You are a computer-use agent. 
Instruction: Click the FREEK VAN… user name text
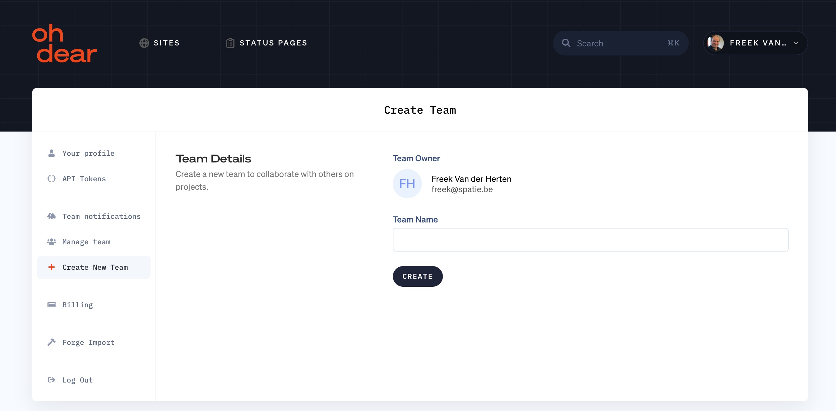click(758, 43)
